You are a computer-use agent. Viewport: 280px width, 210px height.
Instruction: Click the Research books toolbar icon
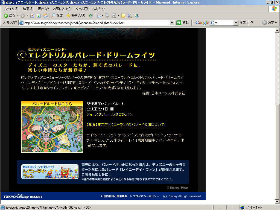[x=130, y=16]
